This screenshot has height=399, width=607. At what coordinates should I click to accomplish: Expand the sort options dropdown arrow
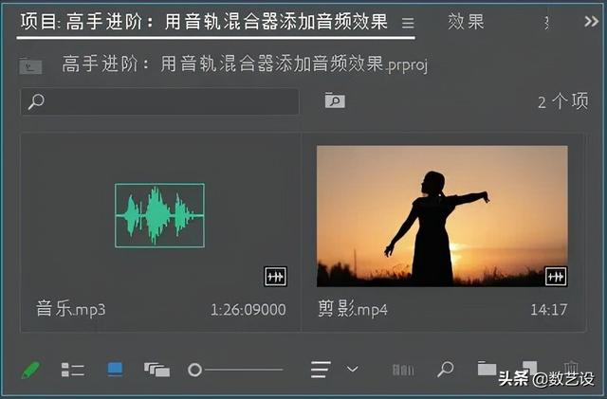click(x=353, y=370)
